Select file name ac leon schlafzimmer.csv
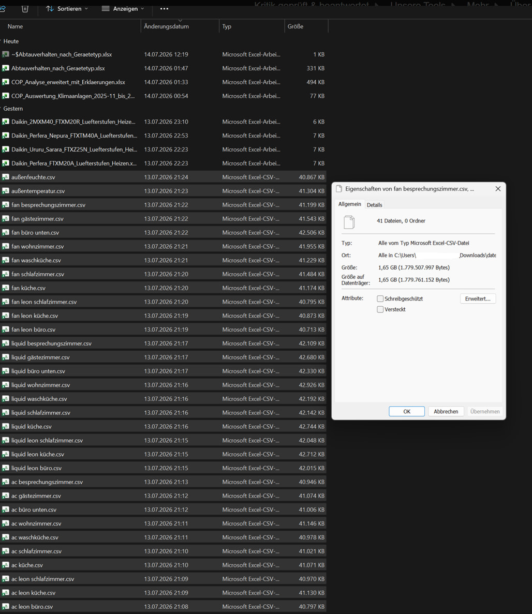Screen dimensions: 532x614 [x=43, y=579]
